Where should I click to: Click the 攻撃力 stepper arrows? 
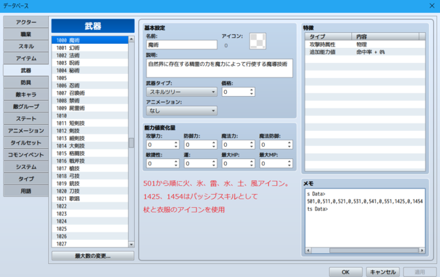(x=176, y=145)
